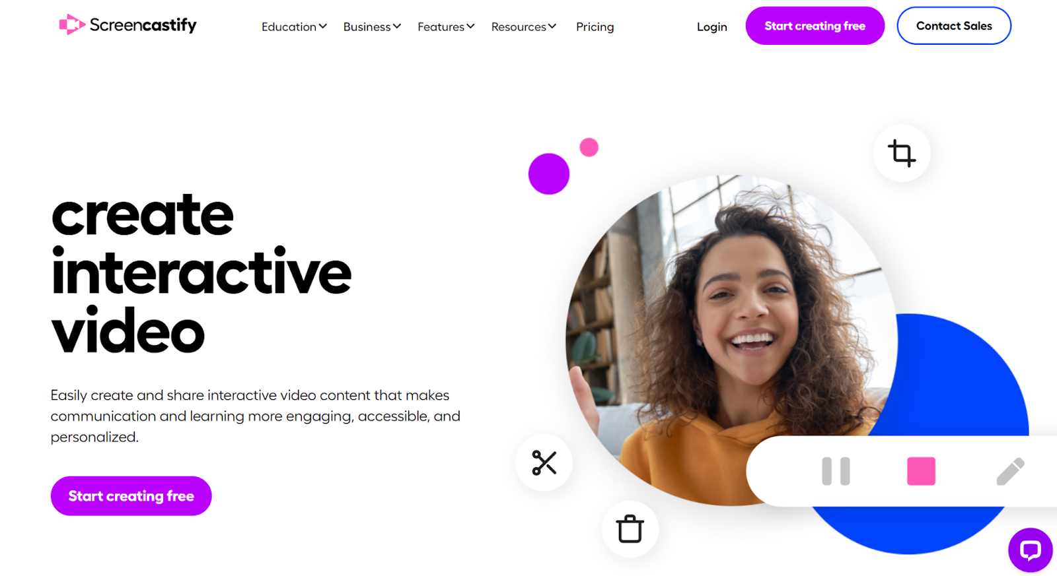Click the large purple circle
This screenshot has width=1057, height=576.
tap(549, 174)
